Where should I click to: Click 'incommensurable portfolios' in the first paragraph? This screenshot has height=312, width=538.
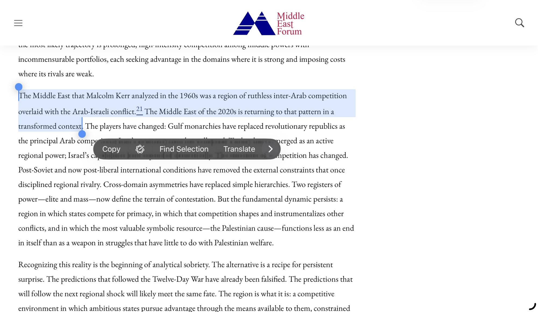tap(63, 59)
